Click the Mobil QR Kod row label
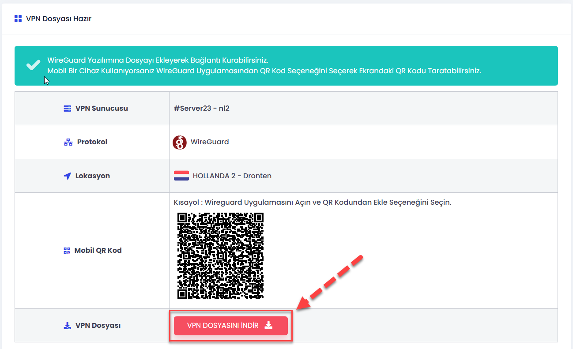Viewport: 573px width, 349px height. click(98, 251)
